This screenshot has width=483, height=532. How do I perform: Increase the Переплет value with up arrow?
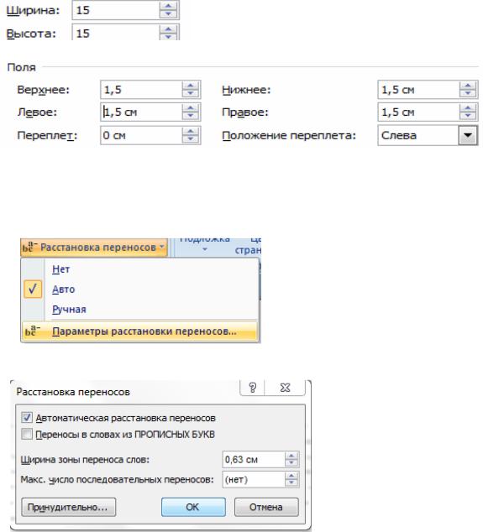[190, 131]
